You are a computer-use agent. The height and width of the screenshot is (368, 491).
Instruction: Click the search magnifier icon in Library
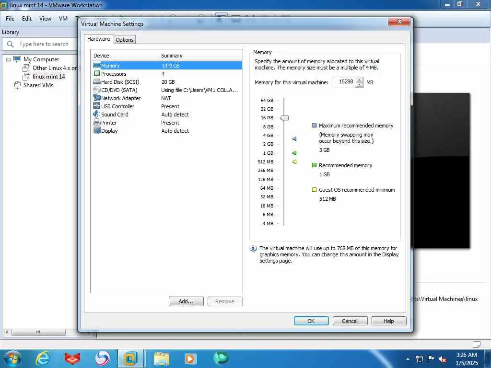tap(11, 44)
